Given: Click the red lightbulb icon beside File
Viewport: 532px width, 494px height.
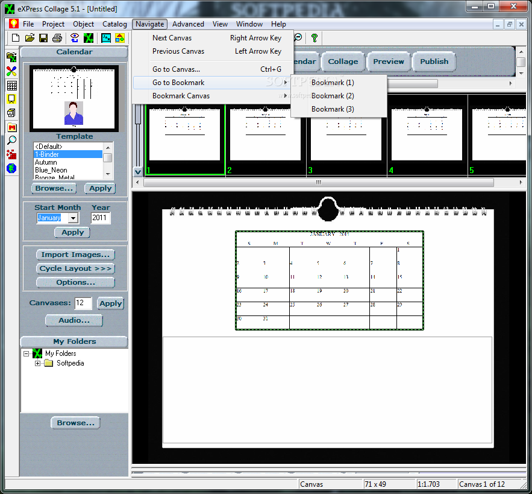Looking at the screenshot, I should [x=14, y=24].
